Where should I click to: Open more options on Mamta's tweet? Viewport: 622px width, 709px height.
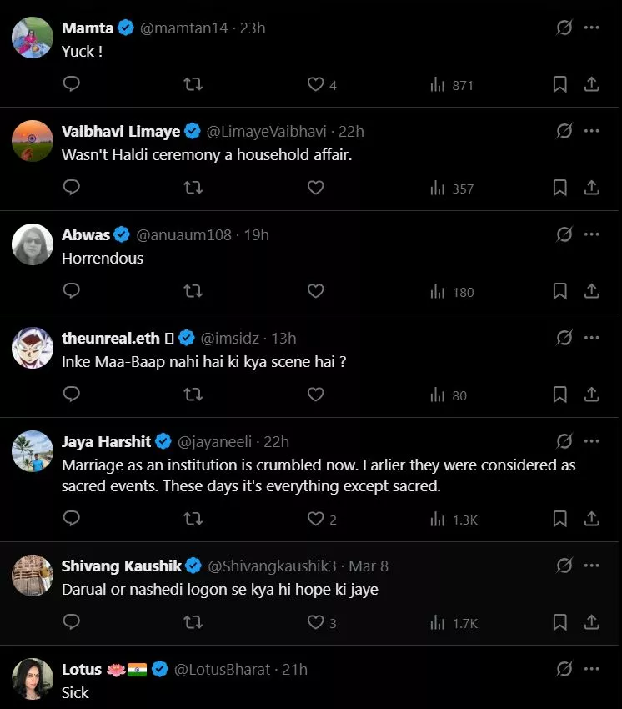(591, 28)
